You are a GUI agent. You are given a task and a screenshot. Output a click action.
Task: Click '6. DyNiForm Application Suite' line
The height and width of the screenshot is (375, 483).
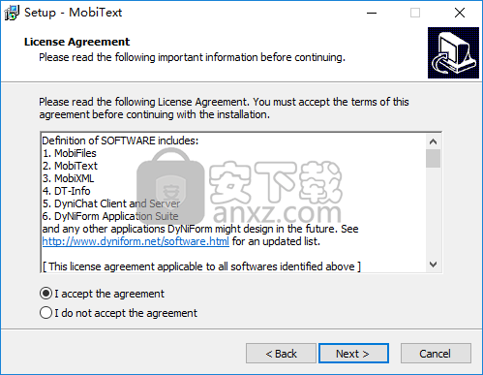click(110, 216)
